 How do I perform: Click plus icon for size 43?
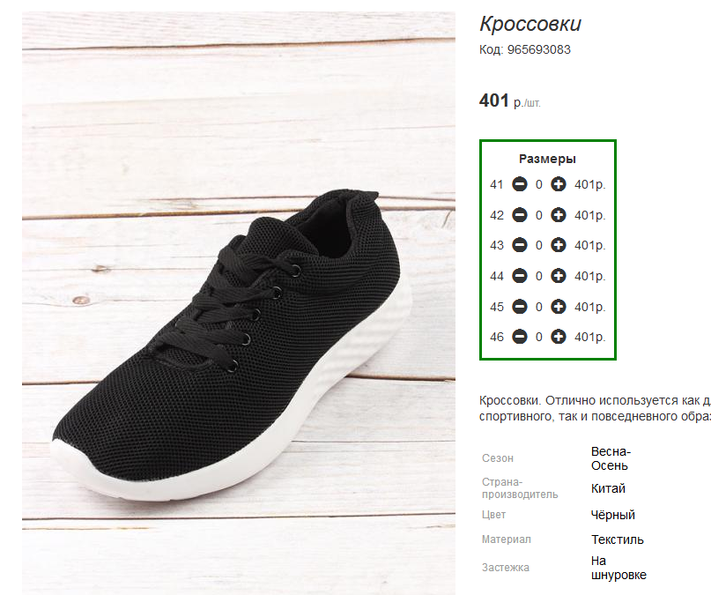click(x=559, y=245)
